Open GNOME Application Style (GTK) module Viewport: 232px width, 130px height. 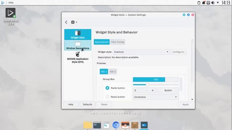[x=78, y=57]
